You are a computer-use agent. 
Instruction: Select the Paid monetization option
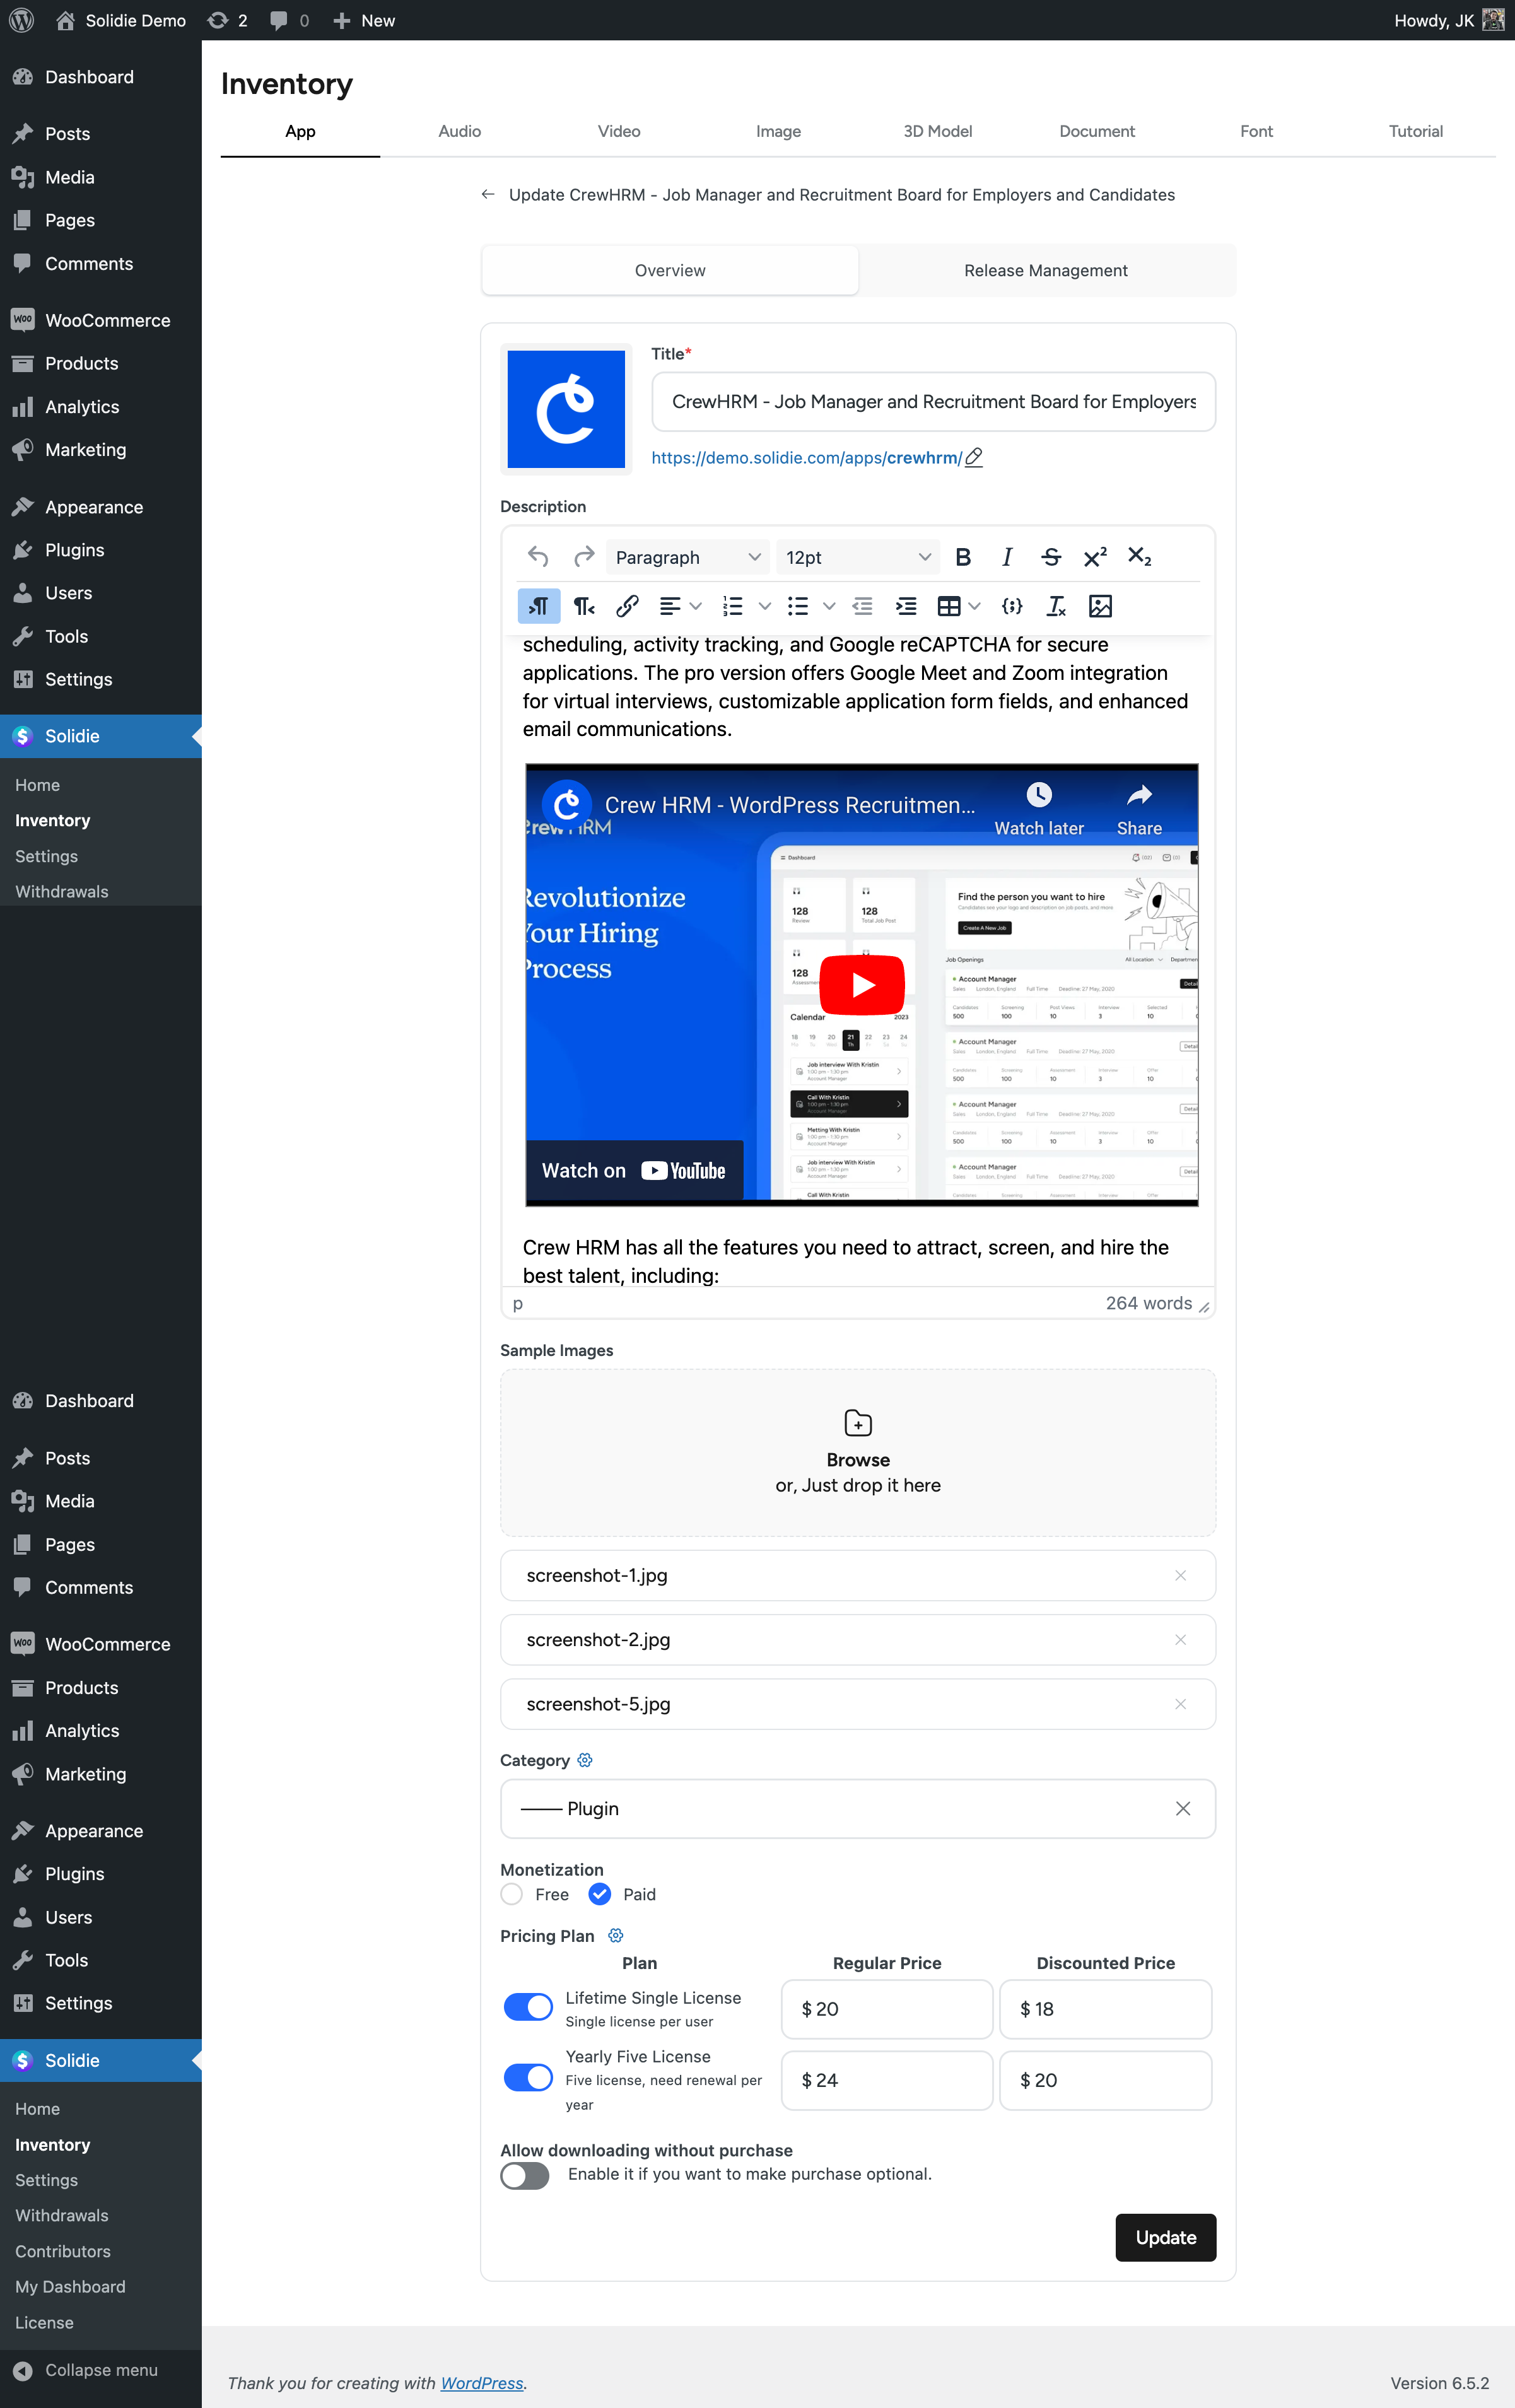pyautogui.click(x=600, y=1894)
